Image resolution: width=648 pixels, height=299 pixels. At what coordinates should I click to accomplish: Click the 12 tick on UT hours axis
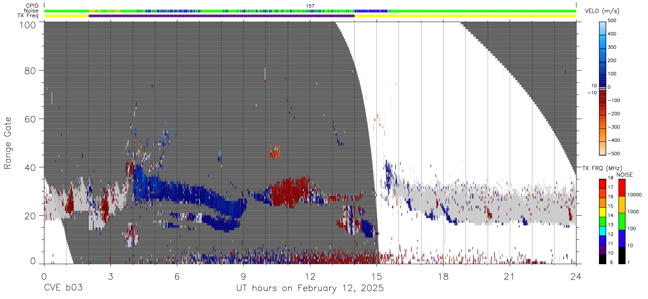(x=310, y=276)
